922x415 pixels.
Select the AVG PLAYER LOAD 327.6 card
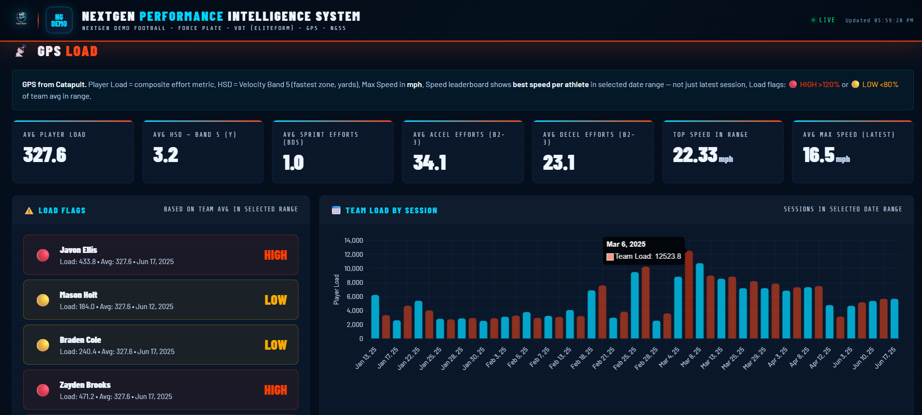tap(73, 152)
